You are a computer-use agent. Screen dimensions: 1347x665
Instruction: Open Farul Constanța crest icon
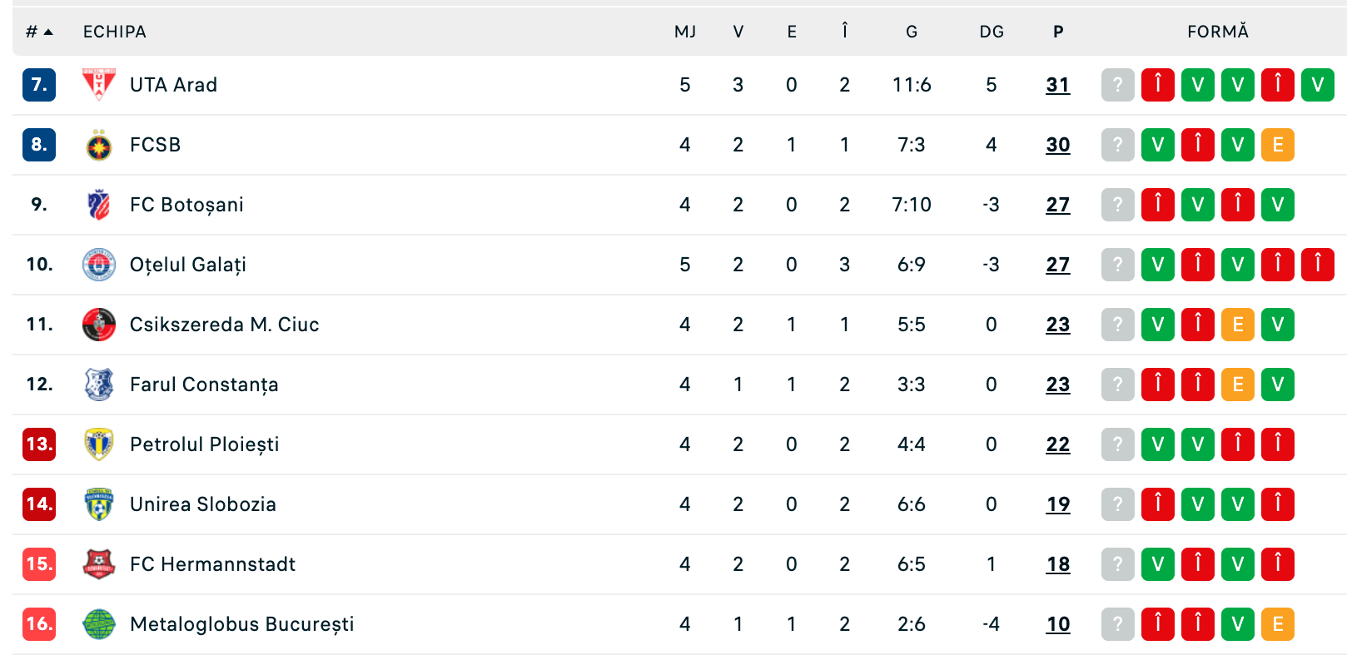coord(99,385)
